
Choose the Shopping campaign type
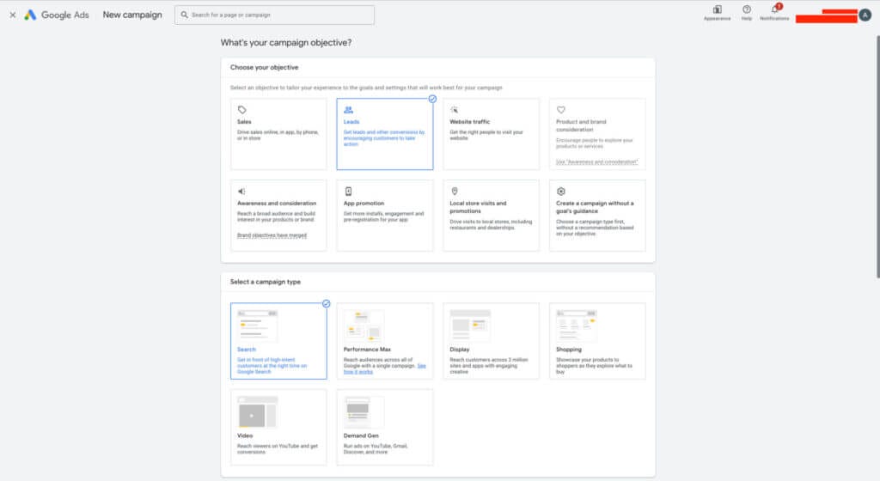(x=597, y=341)
